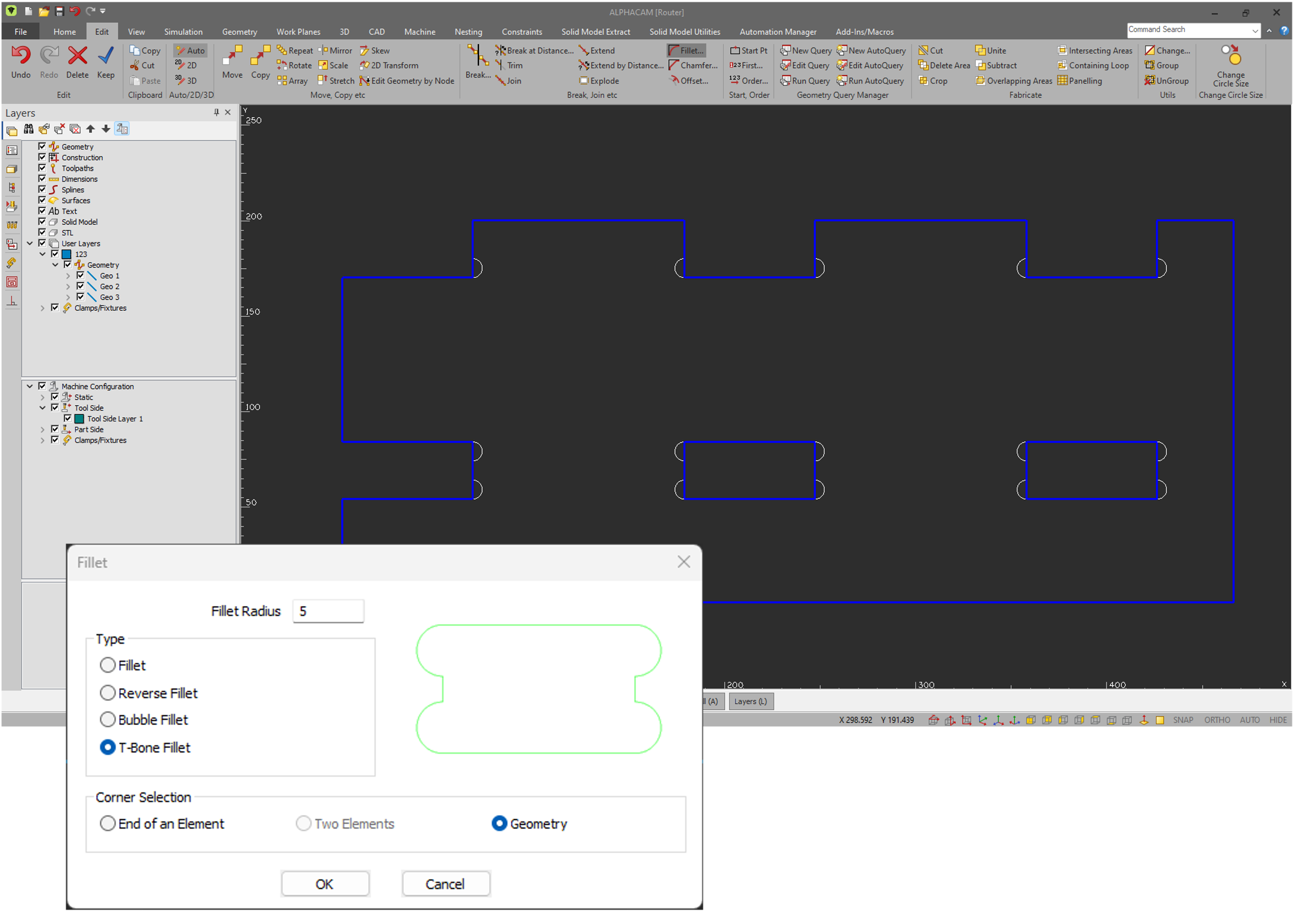Open the Offset tool
Screen dimensions: 1293x912
coord(688,81)
